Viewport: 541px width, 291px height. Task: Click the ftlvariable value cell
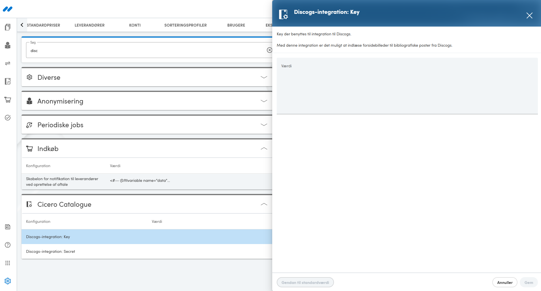click(x=140, y=180)
